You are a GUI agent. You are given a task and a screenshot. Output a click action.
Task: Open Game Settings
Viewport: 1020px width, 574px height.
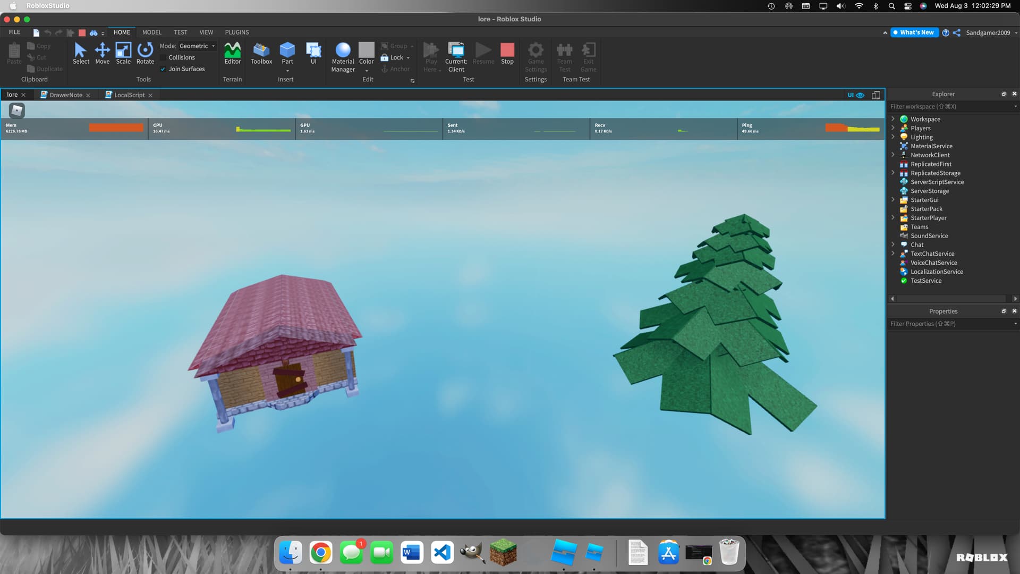535,57
